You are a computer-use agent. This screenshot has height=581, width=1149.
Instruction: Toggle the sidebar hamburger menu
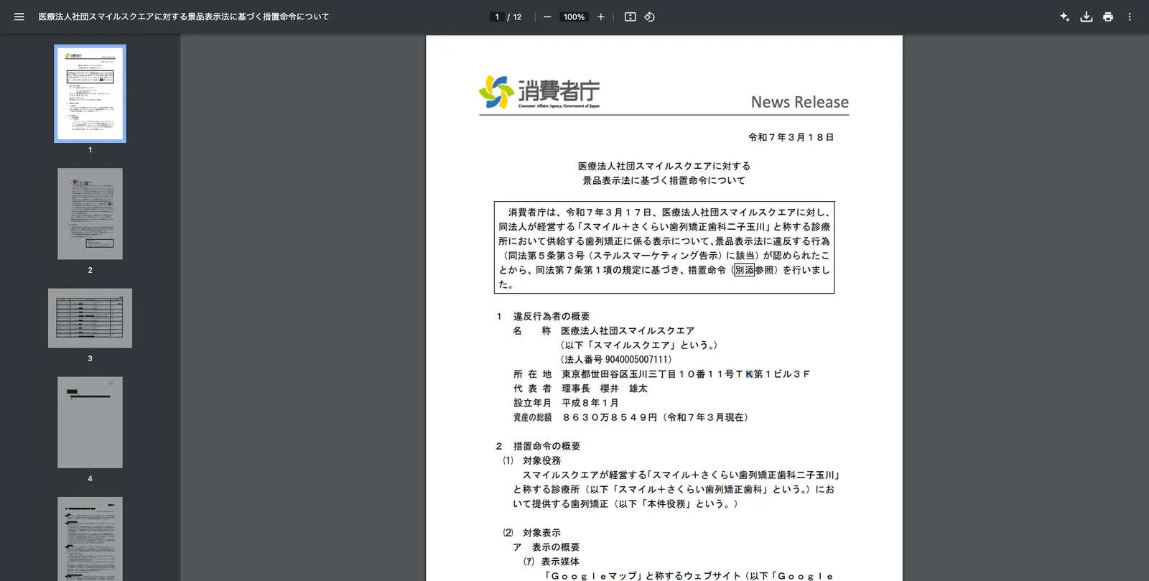[x=19, y=17]
